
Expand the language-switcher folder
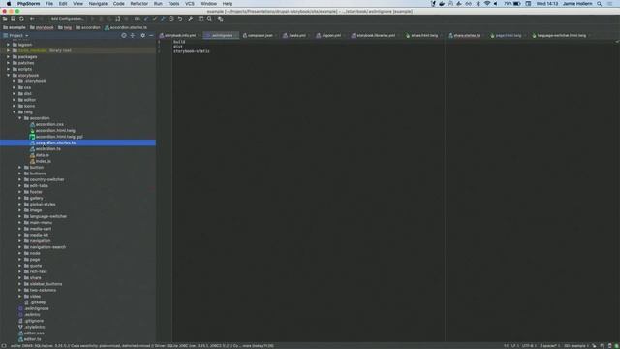click(20, 216)
